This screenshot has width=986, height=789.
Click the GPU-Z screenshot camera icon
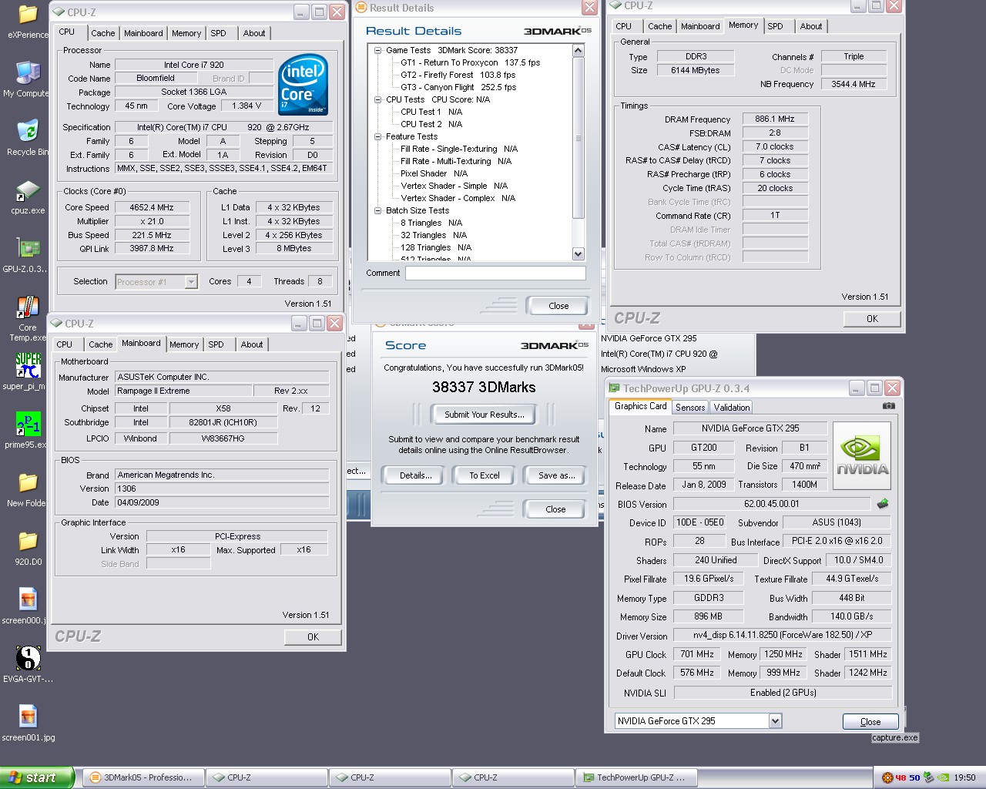tap(888, 406)
